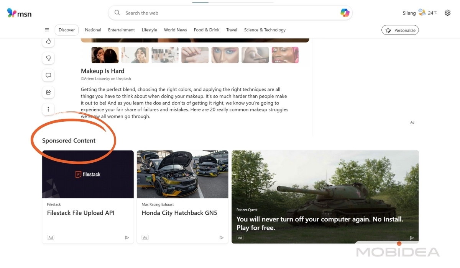Select the sixth slideshow thumbnail
The height and width of the screenshot is (268, 460).
pyautogui.click(x=255, y=55)
